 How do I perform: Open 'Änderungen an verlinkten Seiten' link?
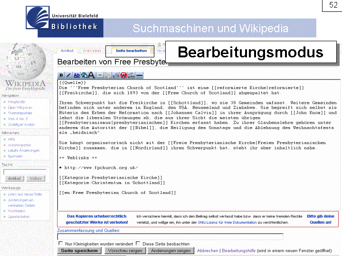click(x=21, y=203)
